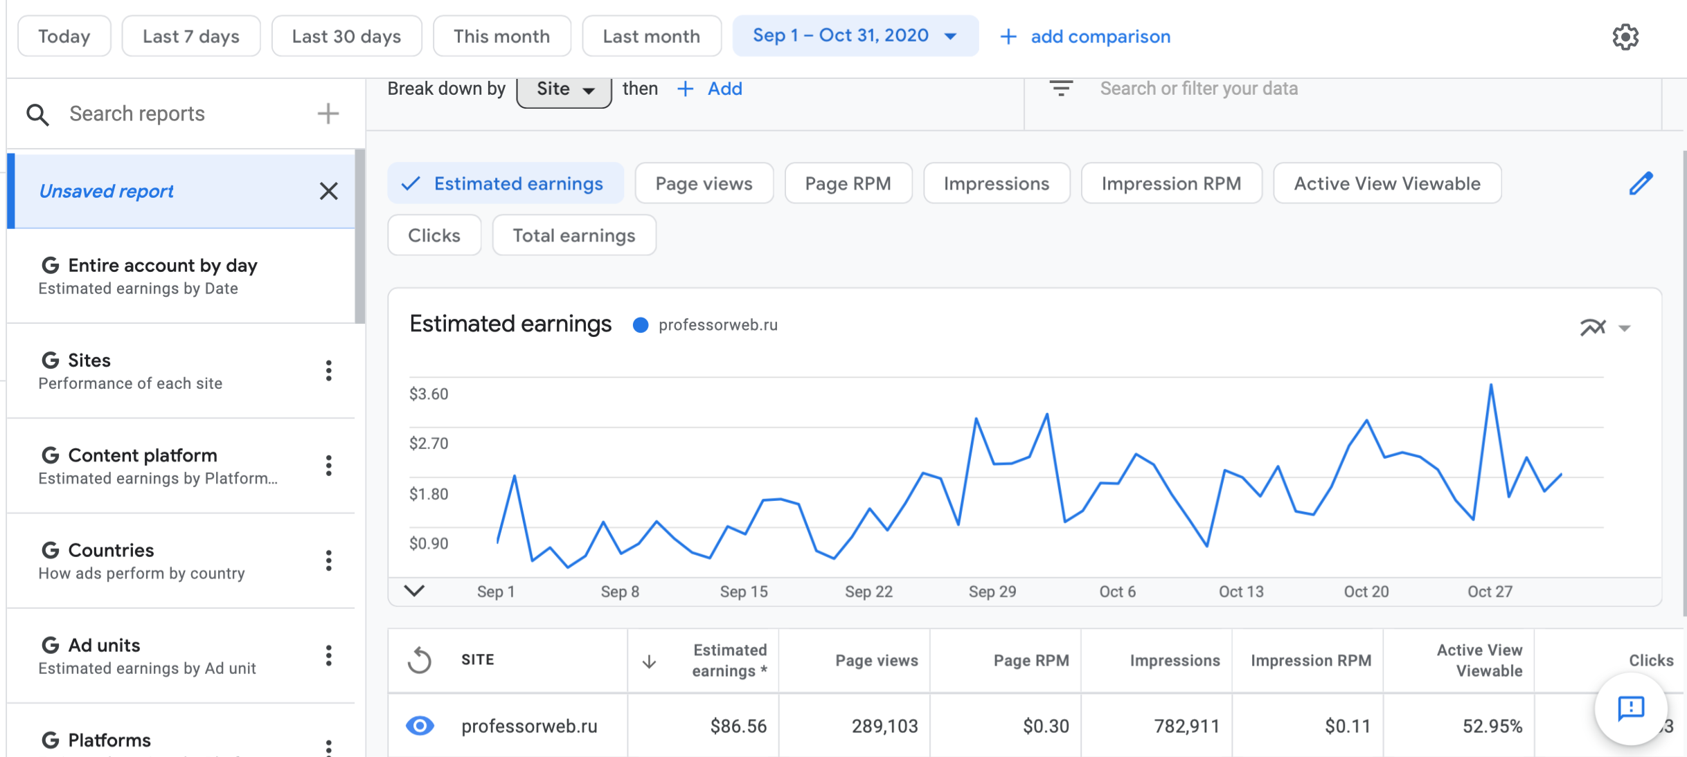Open the settings gear icon
Image resolution: width=1687 pixels, height=757 pixels.
click(x=1625, y=37)
